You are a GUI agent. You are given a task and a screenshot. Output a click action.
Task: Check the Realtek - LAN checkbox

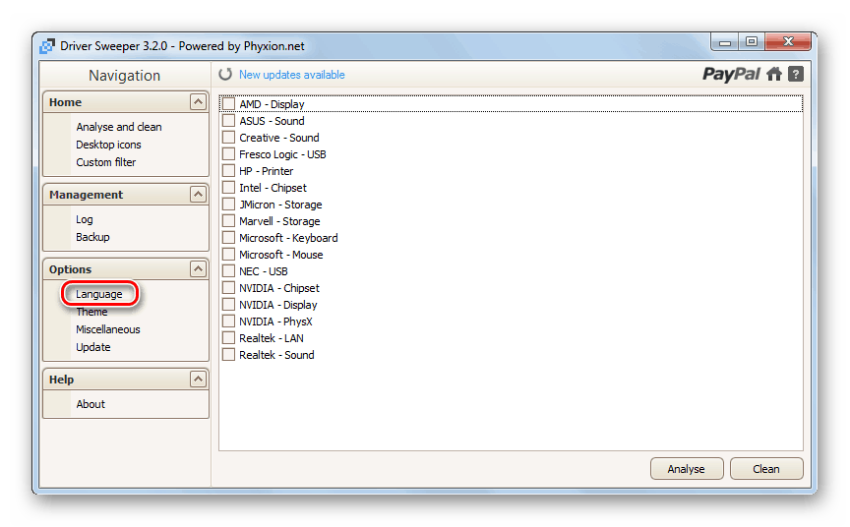229,338
